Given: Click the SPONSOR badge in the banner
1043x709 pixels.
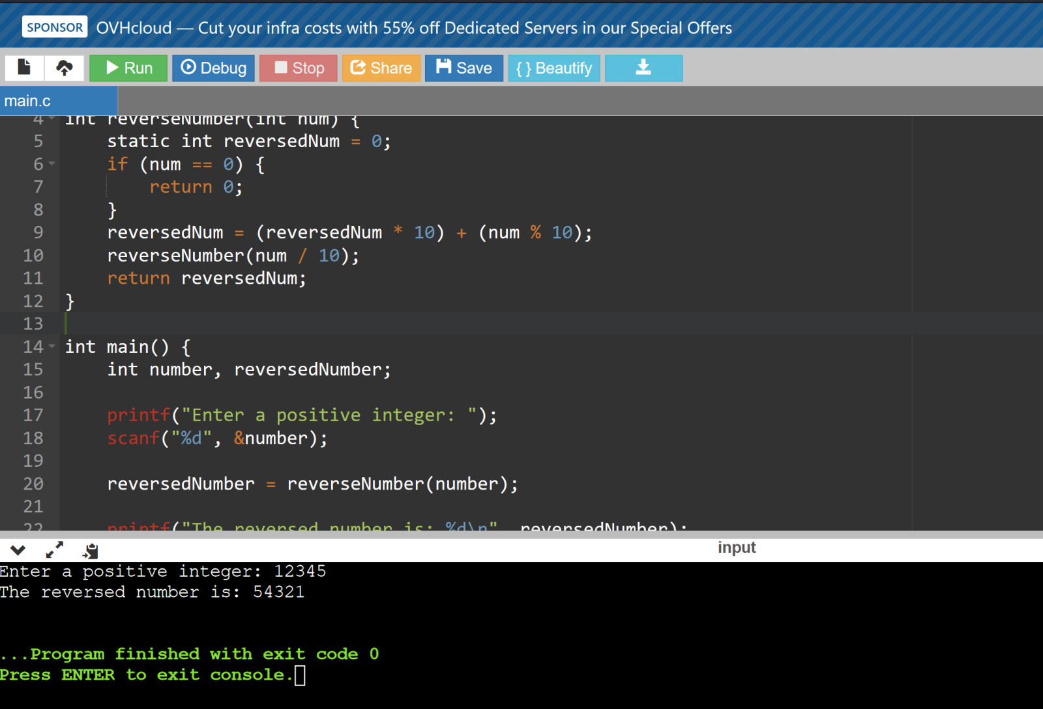Looking at the screenshot, I should [x=54, y=27].
